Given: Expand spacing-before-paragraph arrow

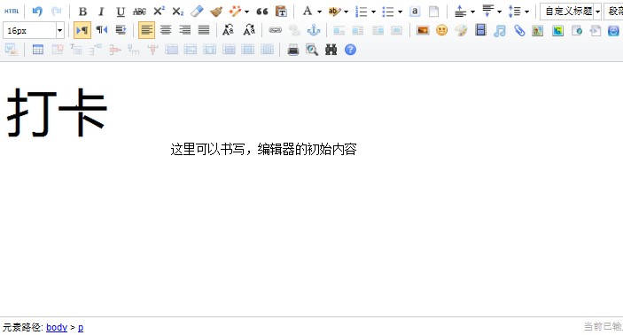Looking at the screenshot, I should (473, 12).
